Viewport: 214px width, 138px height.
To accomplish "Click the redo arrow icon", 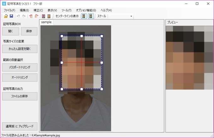I will point(24,16).
